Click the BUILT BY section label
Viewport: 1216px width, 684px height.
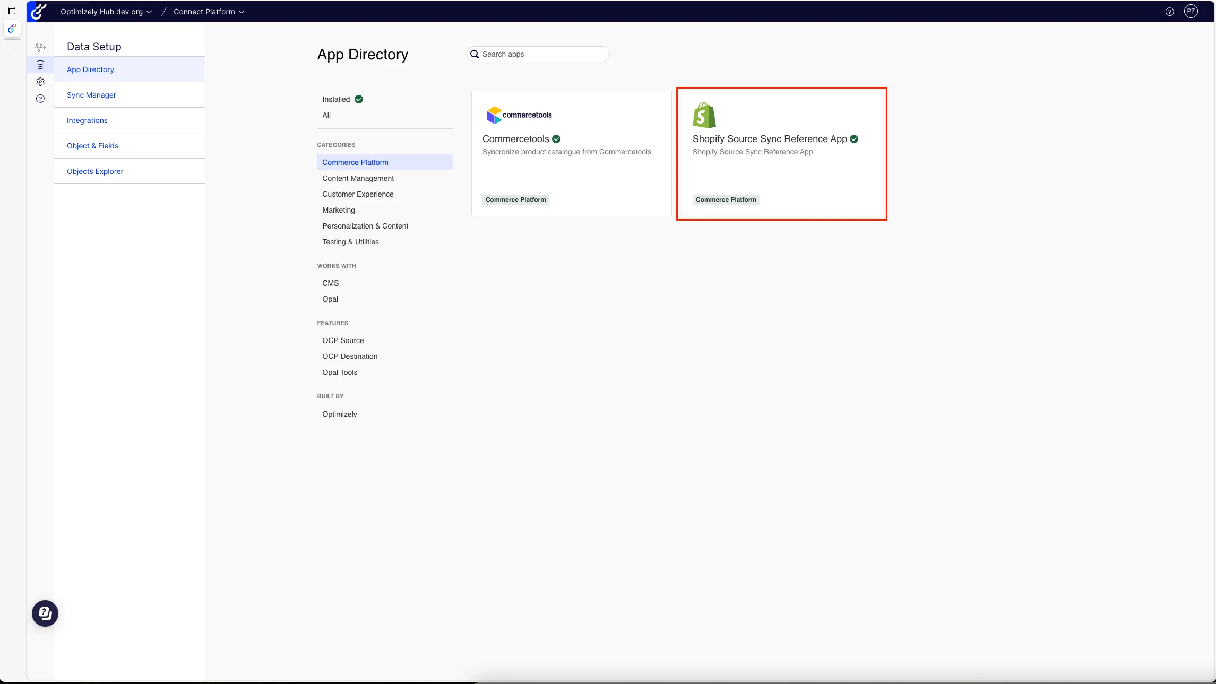click(331, 396)
